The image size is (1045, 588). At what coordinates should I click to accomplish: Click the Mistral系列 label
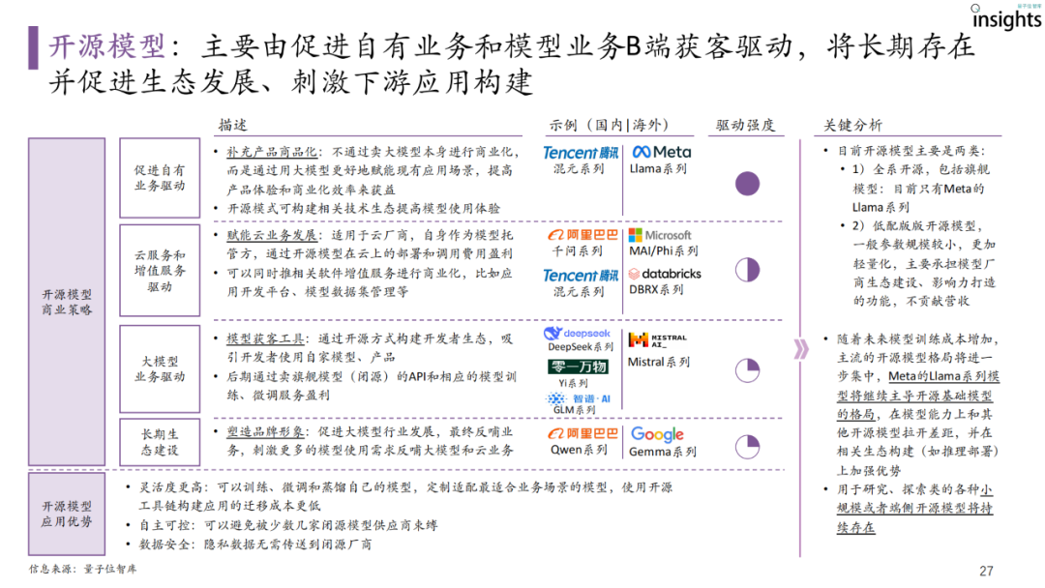(x=659, y=363)
